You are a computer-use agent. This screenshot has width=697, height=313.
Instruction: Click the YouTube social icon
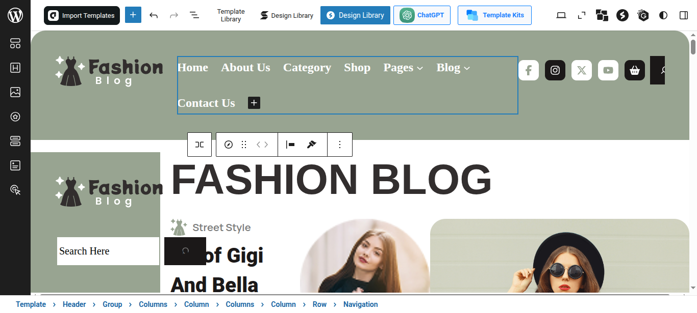pyautogui.click(x=608, y=70)
